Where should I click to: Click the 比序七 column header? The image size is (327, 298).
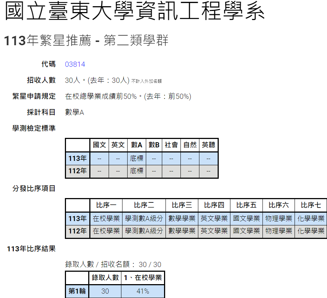pyautogui.click(x=311, y=205)
